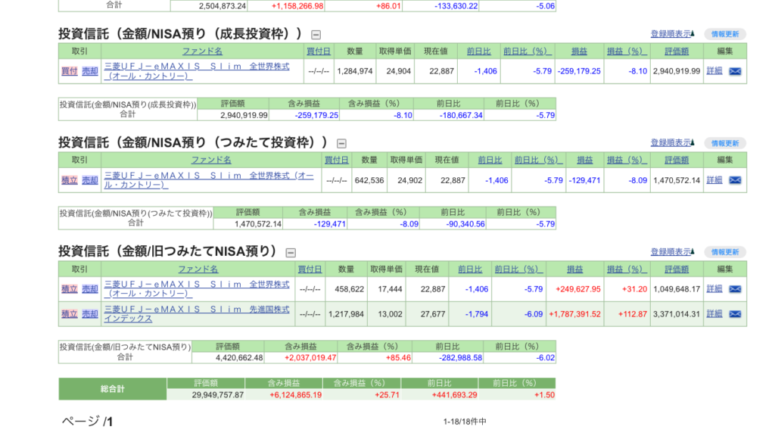The height and width of the screenshot is (436, 775).
Task: Collapse the つみたて投資枠 section with minus icon
Action: point(341,143)
